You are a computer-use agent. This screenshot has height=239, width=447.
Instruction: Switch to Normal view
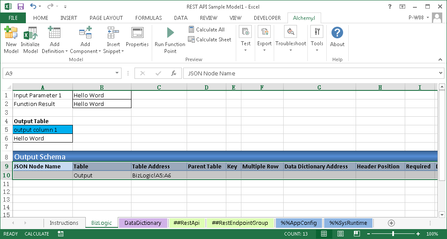click(324, 234)
